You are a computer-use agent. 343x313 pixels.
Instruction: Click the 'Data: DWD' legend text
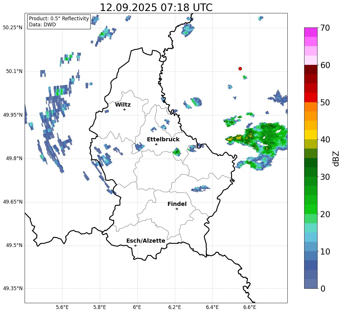coord(42,25)
